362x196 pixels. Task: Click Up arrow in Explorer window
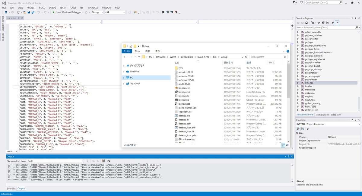point(139,57)
